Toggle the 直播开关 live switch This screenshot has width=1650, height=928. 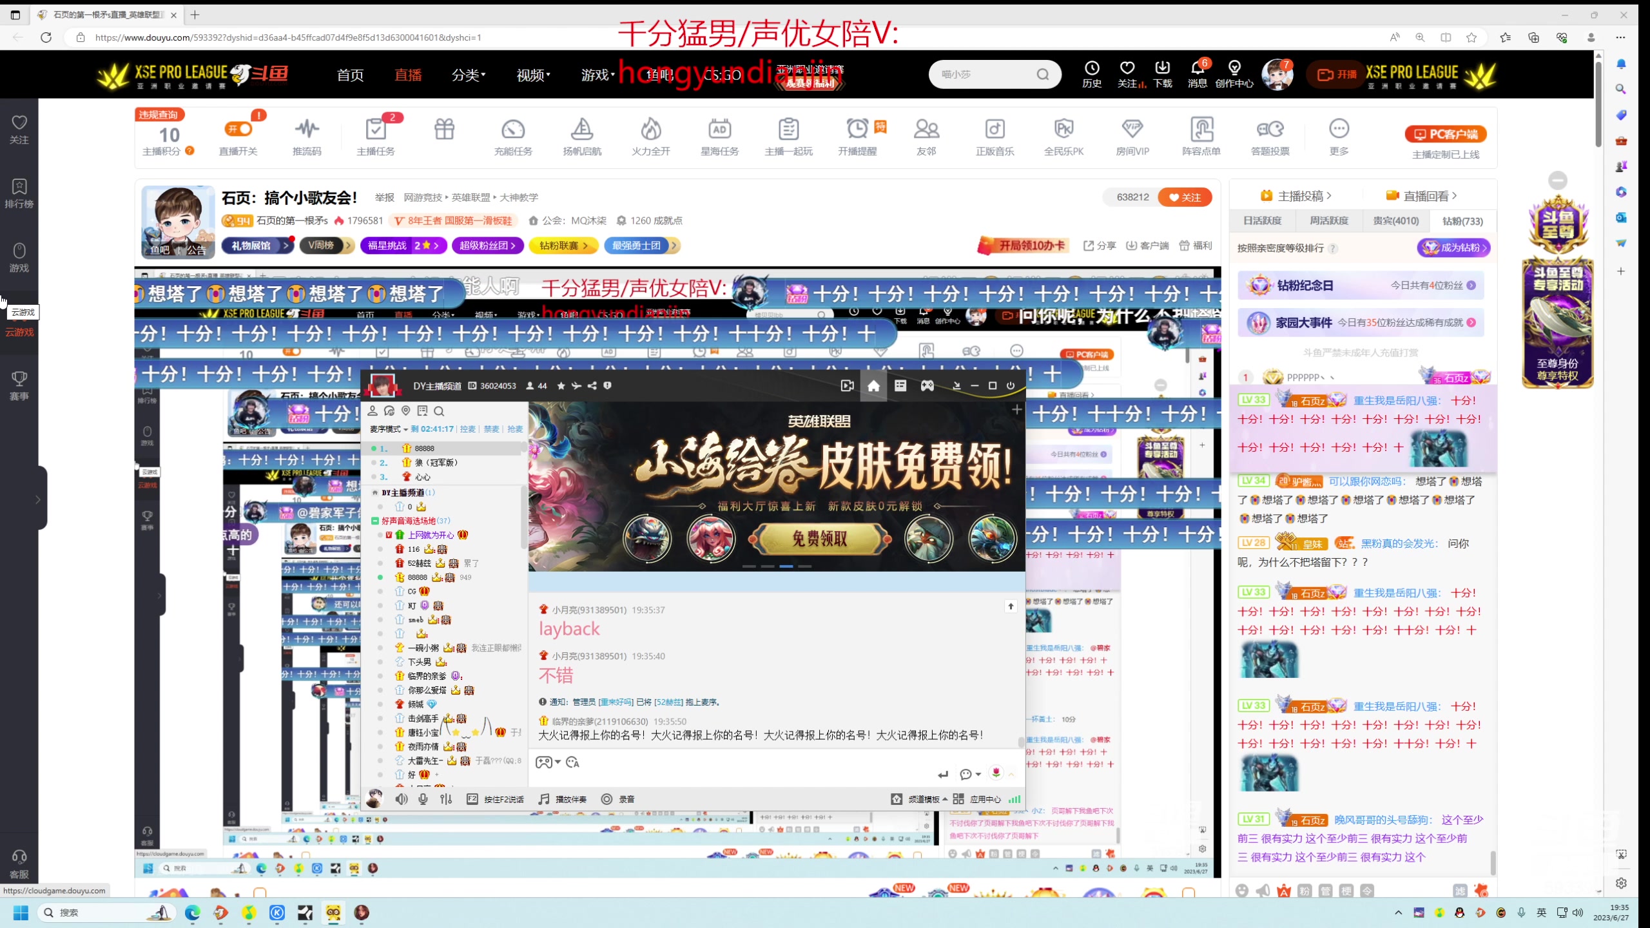click(x=238, y=129)
